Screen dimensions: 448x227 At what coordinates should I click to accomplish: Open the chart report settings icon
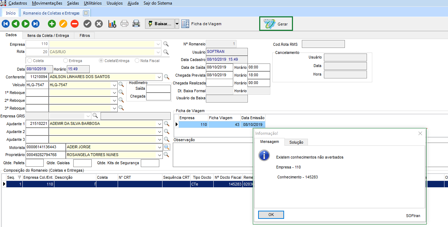(112, 24)
